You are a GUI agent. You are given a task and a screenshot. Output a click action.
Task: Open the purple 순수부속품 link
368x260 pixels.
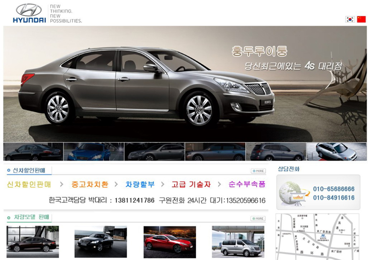coord(247,184)
